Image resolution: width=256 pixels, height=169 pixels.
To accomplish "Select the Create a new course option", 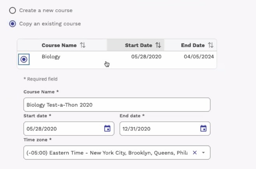I will point(12,11).
